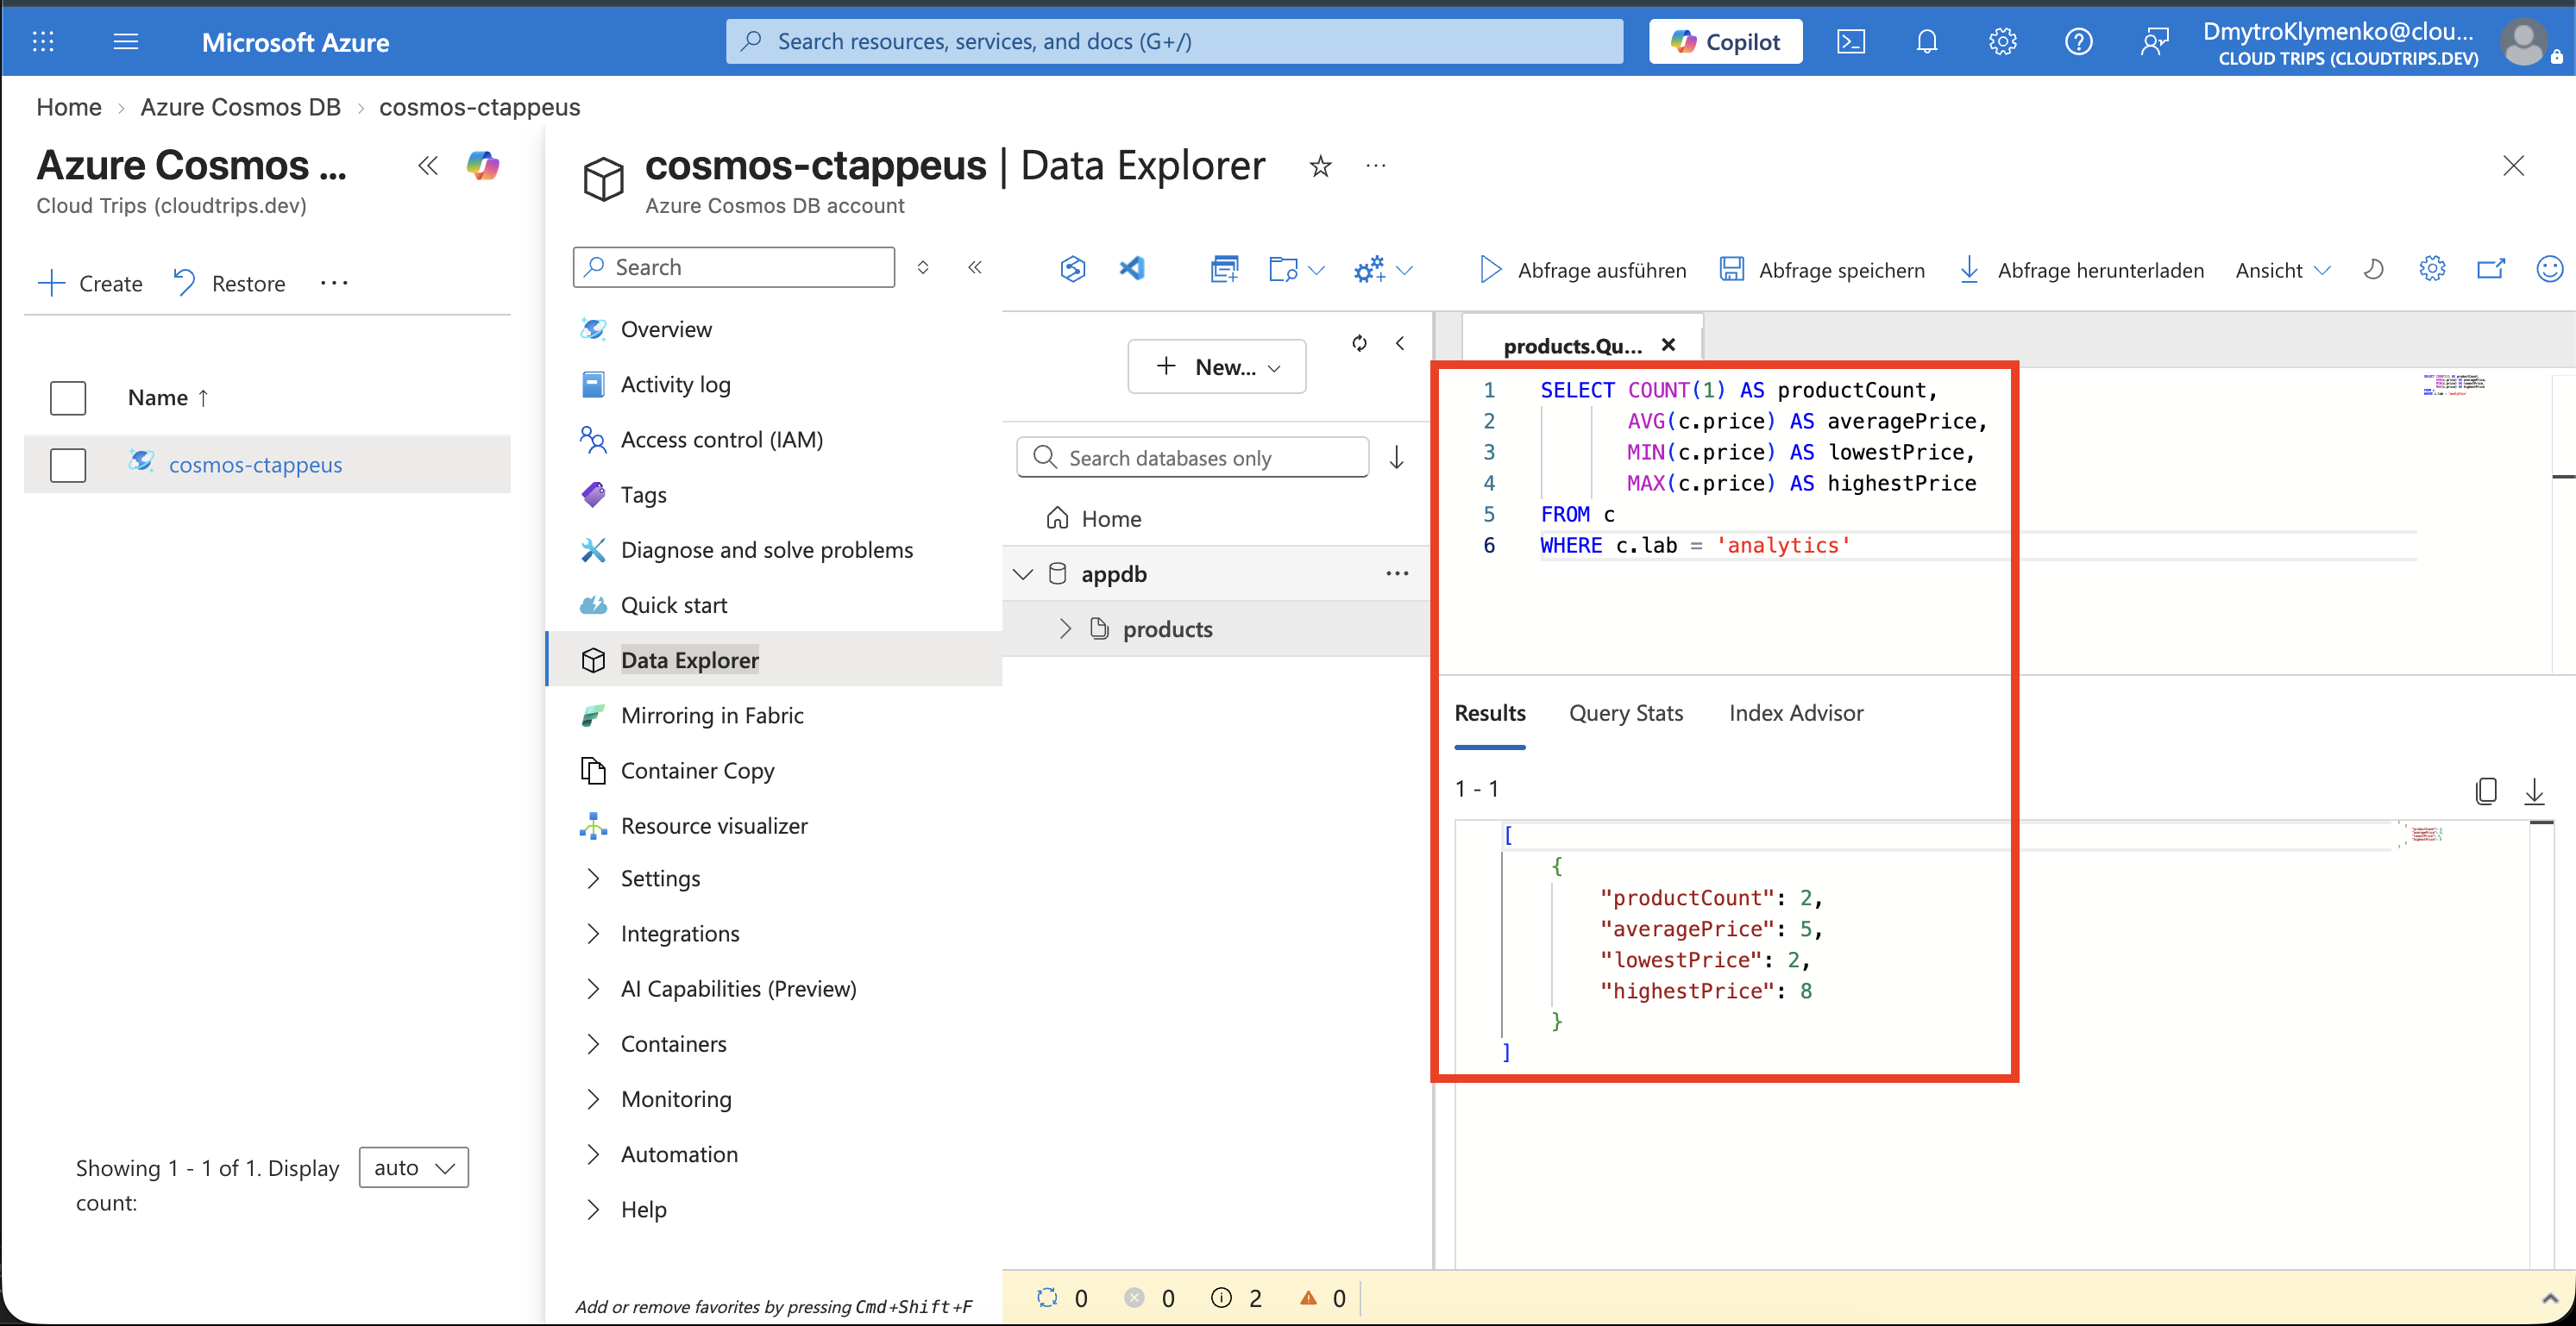
Task: Click the Copilot icon beside Azure Cosmos title
Action: tap(483, 165)
